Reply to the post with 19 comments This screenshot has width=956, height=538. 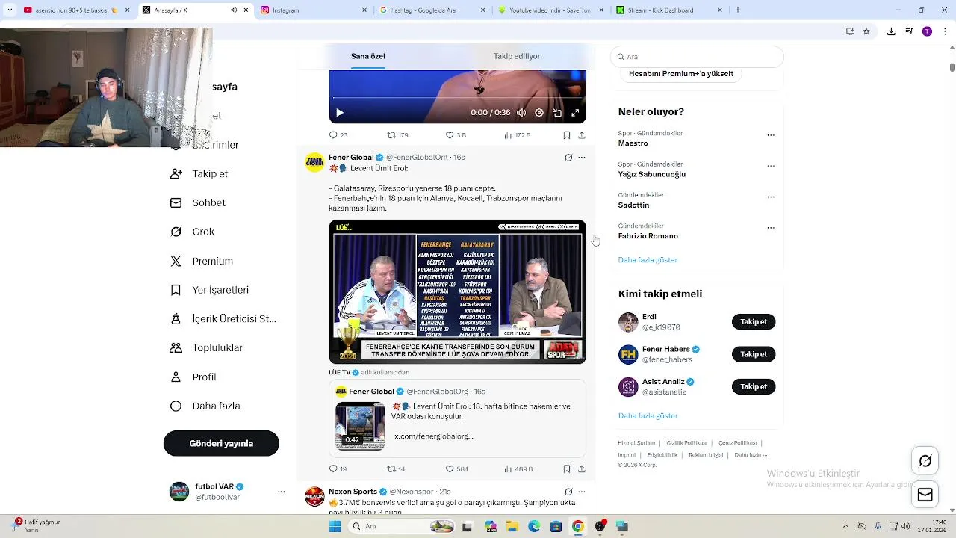[x=338, y=469]
